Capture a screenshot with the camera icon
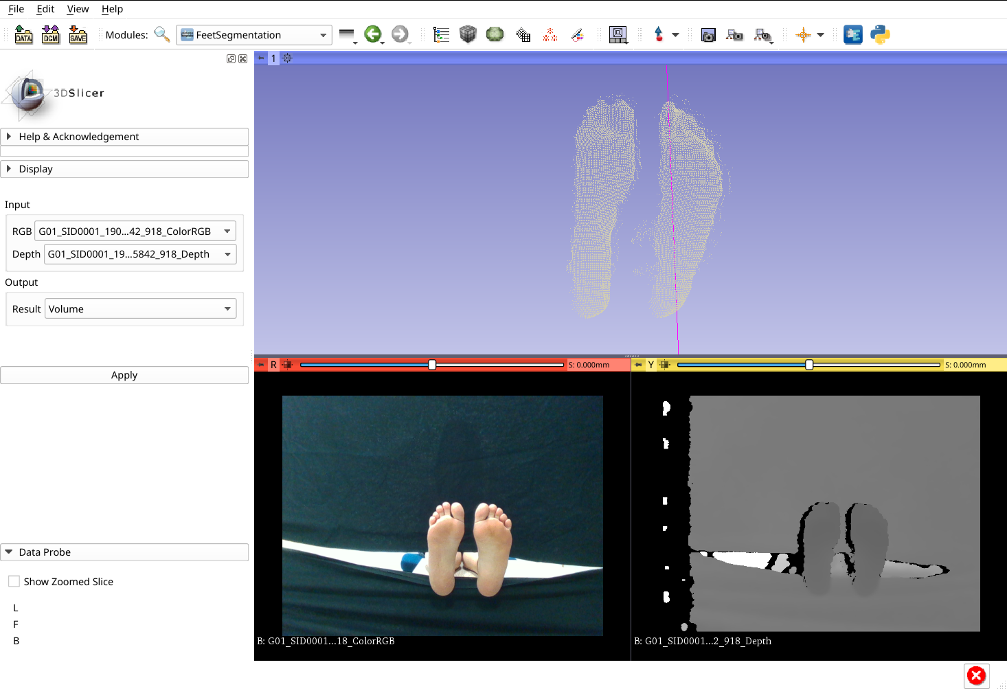Viewport: 1007px width, 691px height. tap(708, 35)
